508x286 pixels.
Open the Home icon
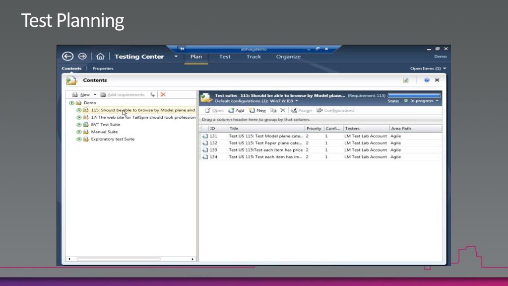point(100,57)
